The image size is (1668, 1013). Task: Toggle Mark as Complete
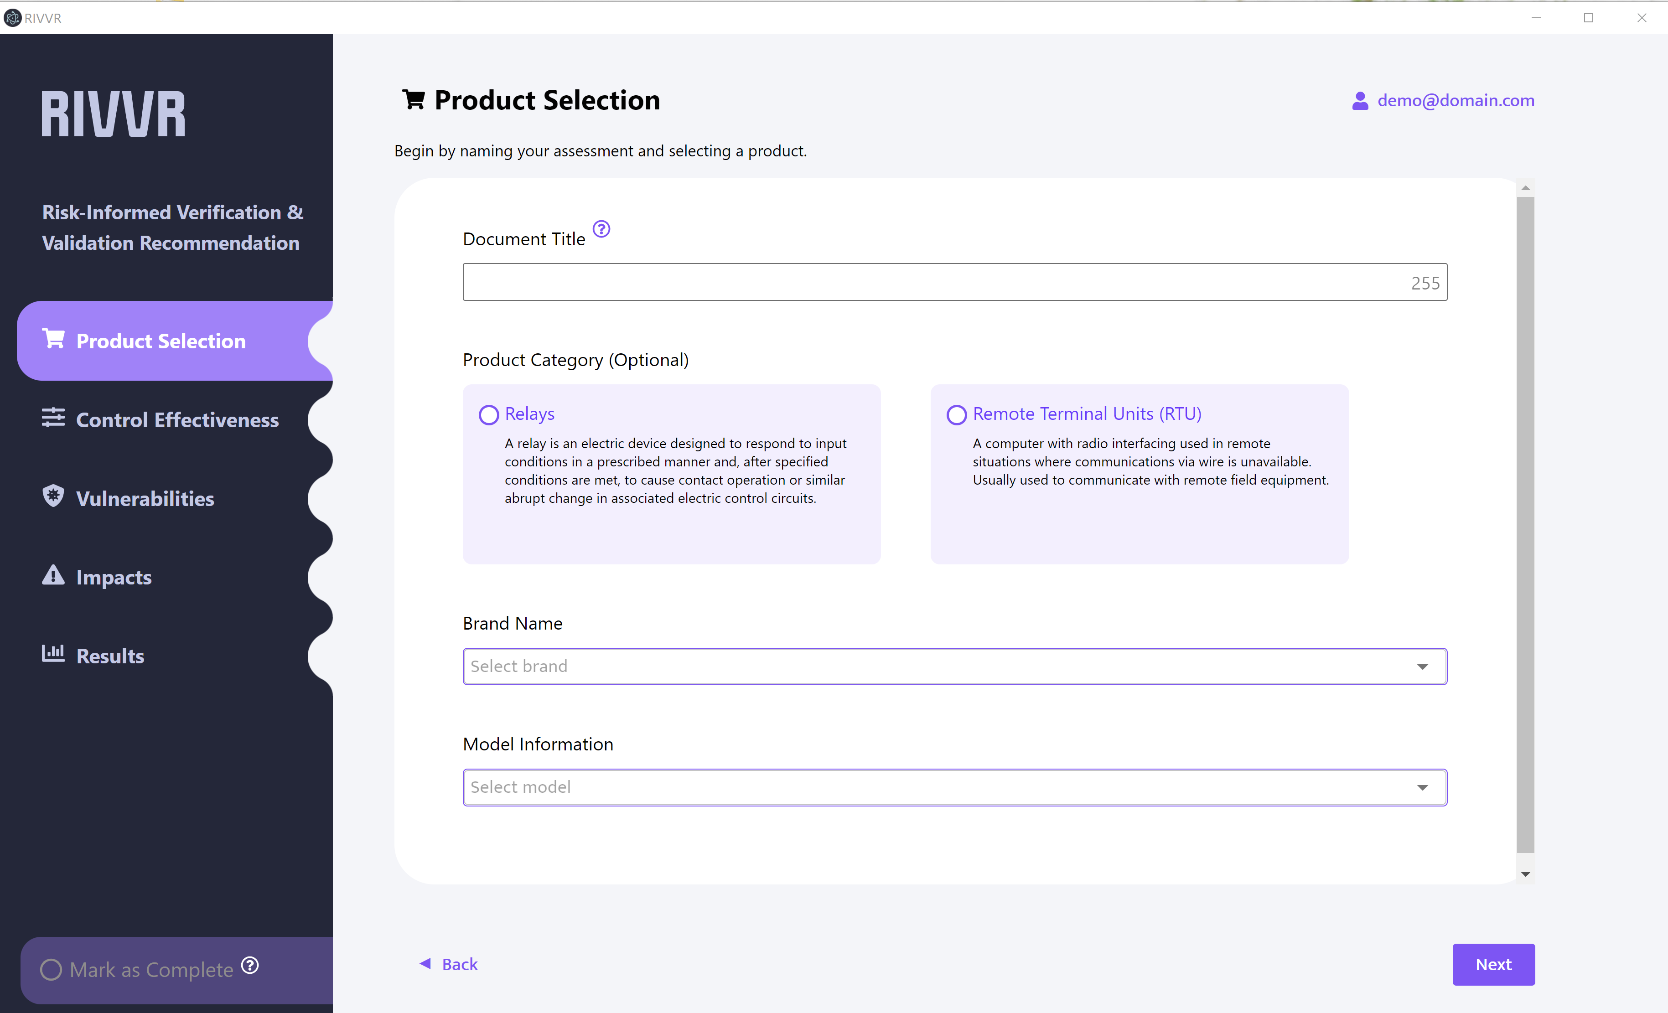pyautogui.click(x=52, y=970)
